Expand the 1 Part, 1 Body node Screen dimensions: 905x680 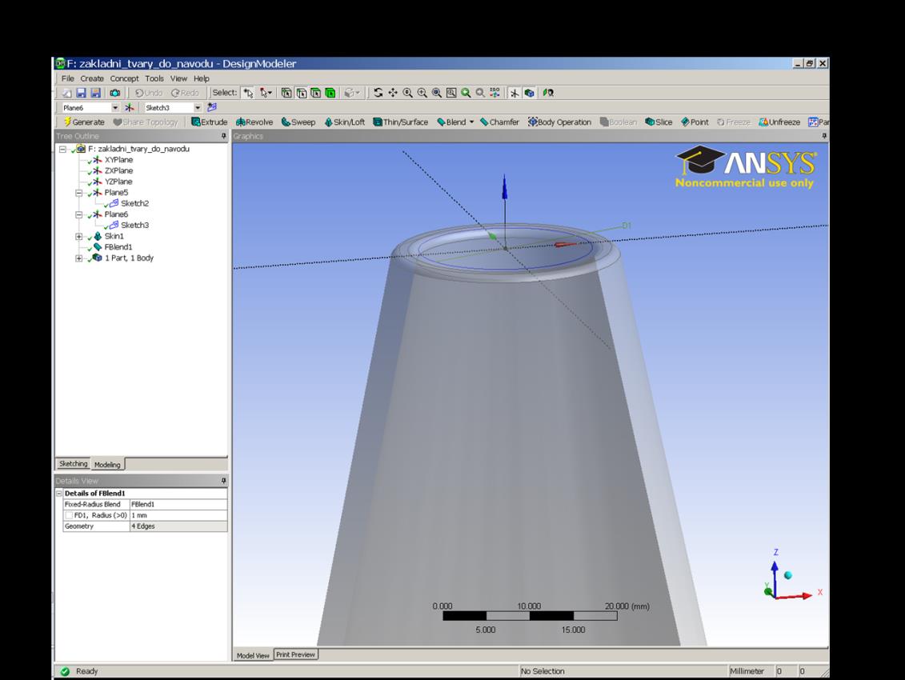(x=79, y=258)
